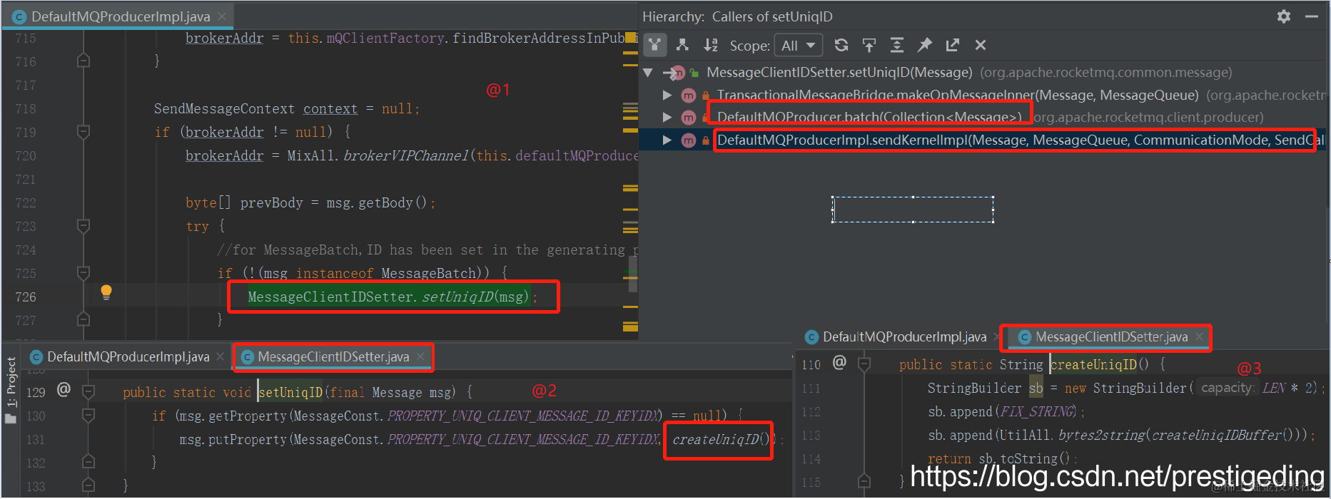The height and width of the screenshot is (499, 1331).
Task: Close DefaultMQProducerImpl.java tab in bottom-left editor
Action: (221, 356)
